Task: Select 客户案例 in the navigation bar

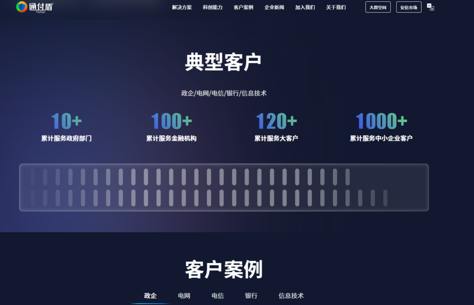Action: click(243, 7)
